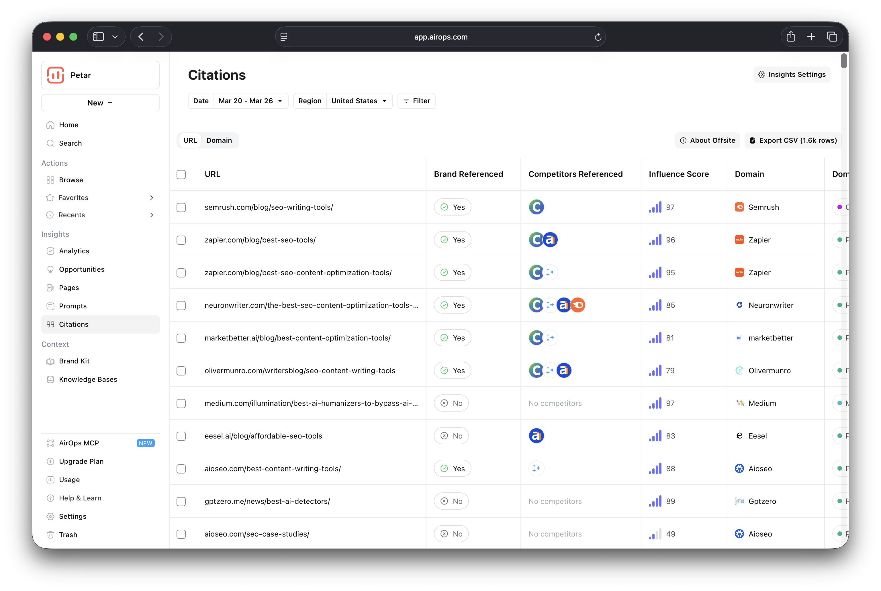Open the United States region dropdown
This screenshot has width=881, height=591.
(x=359, y=101)
